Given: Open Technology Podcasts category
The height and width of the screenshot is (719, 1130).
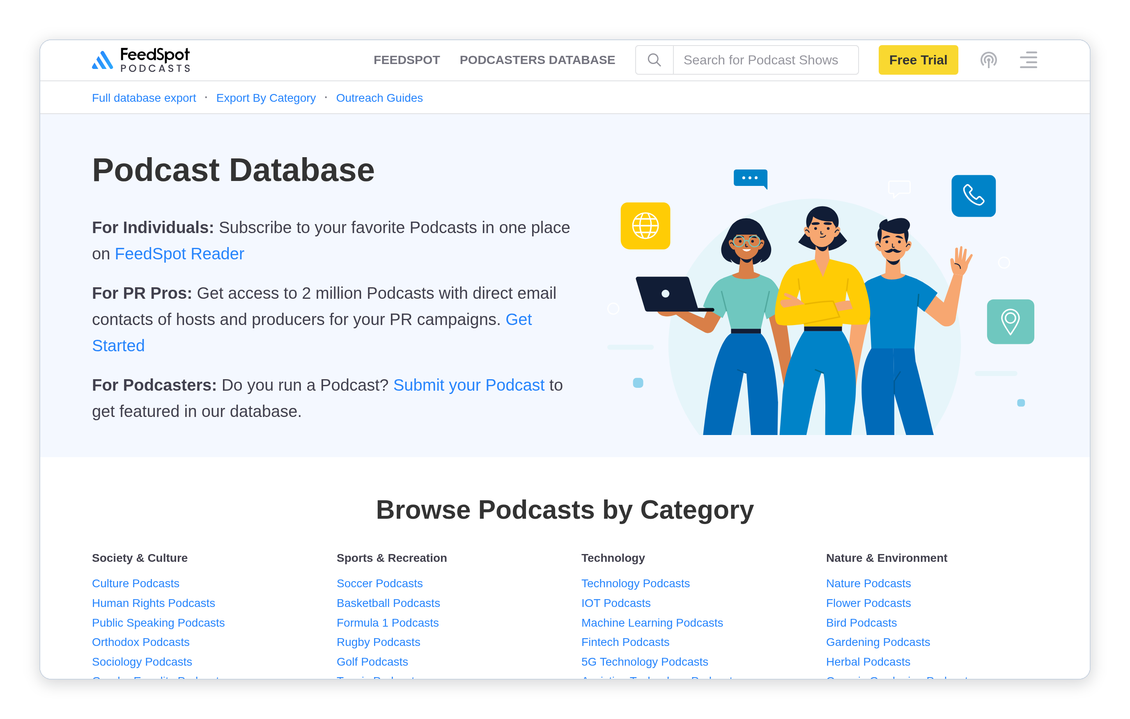Looking at the screenshot, I should coord(635,583).
